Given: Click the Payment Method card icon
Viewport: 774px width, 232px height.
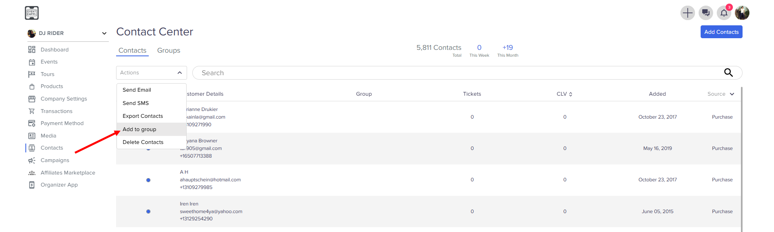Looking at the screenshot, I should pyautogui.click(x=32, y=123).
